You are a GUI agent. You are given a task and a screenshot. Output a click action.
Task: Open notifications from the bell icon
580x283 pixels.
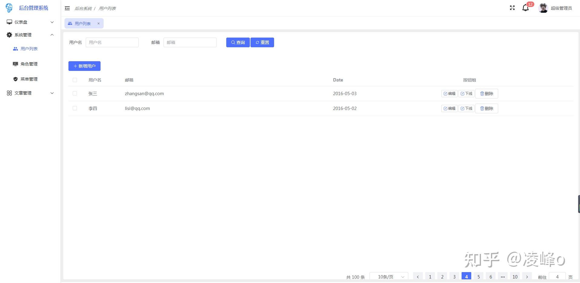pos(525,8)
